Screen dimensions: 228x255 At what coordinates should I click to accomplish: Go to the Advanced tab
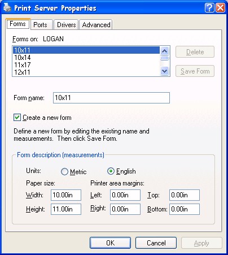[x=96, y=25]
